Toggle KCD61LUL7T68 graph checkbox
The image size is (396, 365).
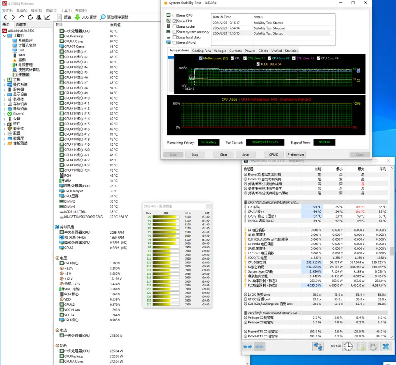[258, 64]
